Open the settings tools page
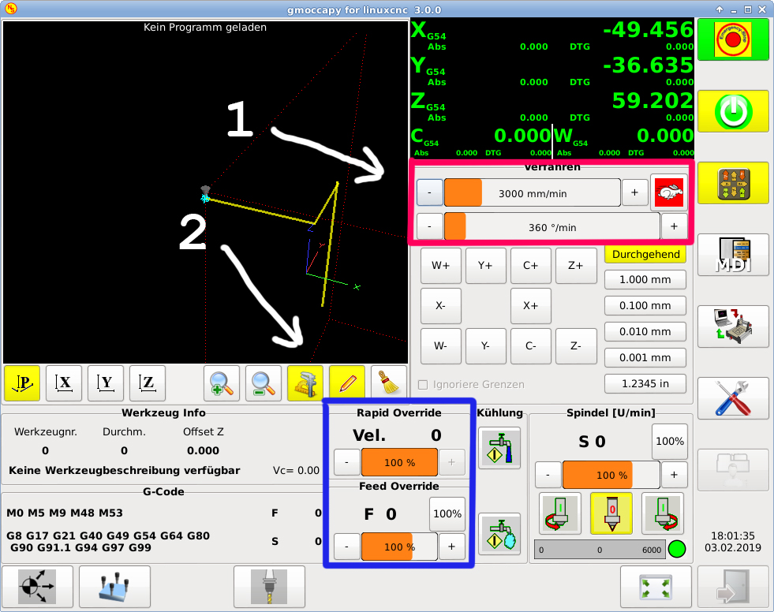 [x=733, y=398]
